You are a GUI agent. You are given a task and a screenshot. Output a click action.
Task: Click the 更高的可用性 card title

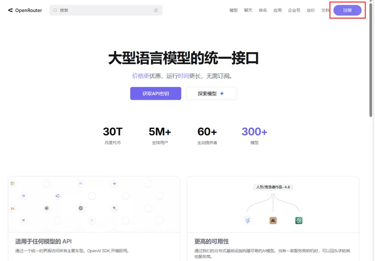point(212,241)
